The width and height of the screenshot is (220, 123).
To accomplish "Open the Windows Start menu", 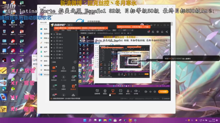I will tap(85, 120).
